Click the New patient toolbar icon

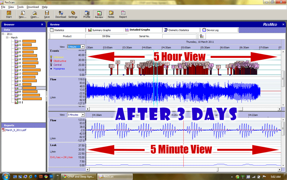pyautogui.click(x=22, y=14)
